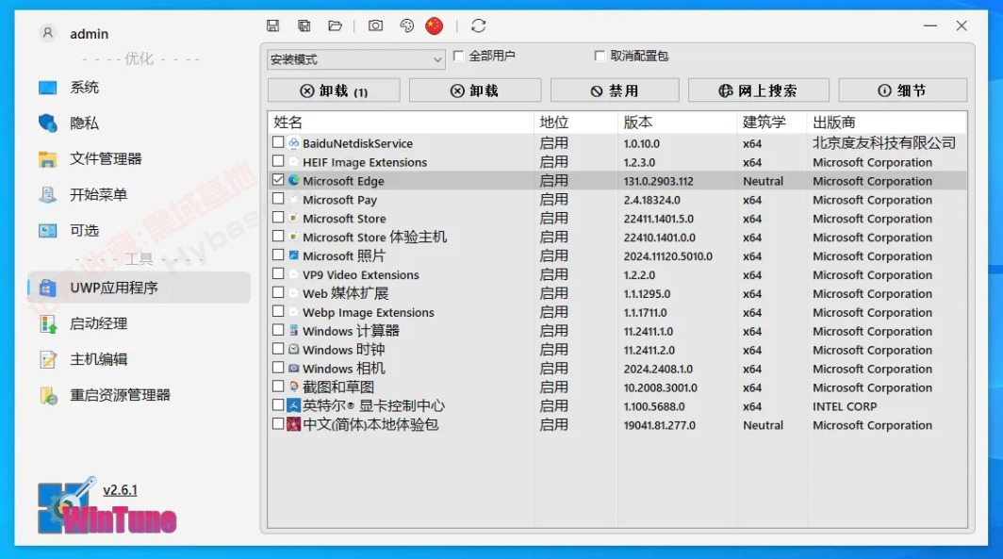Click the 主机编辑 notepad icon
Viewport: 1003px width, 559px height.
click(48, 359)
